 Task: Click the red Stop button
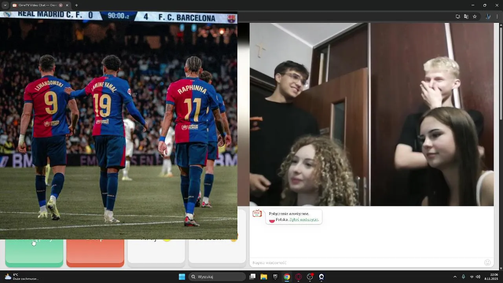tap(95, 253)
